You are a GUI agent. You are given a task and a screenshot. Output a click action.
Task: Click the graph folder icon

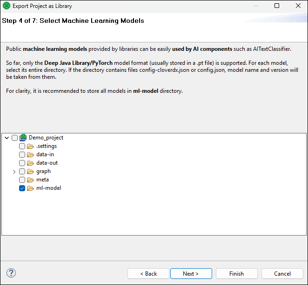[x=30, y=172]
